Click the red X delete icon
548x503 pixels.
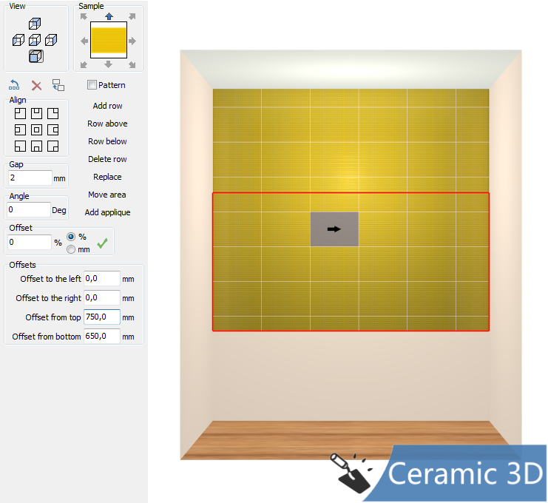coord(36,85)
